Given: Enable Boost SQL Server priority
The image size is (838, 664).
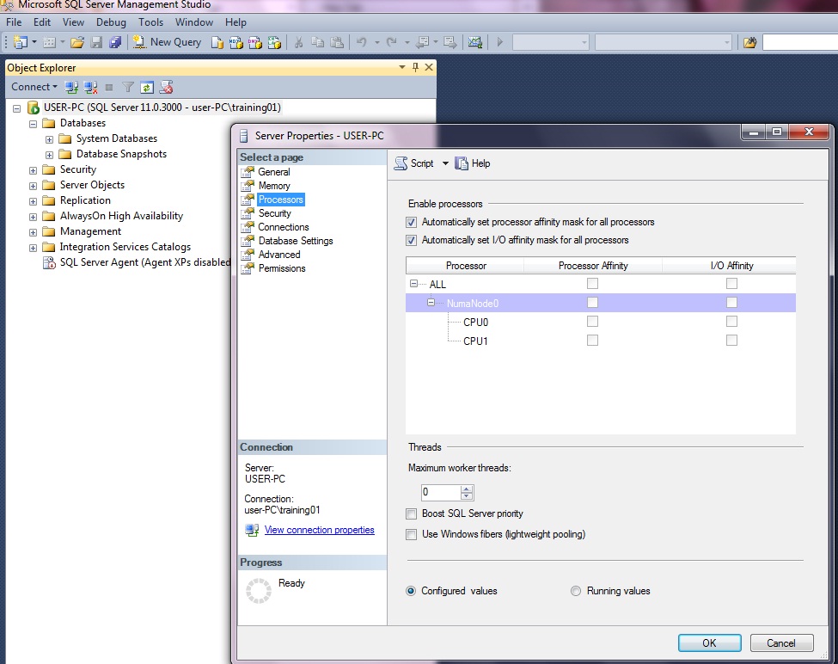Looking at the screenshot, I should [x=411, y=513].
